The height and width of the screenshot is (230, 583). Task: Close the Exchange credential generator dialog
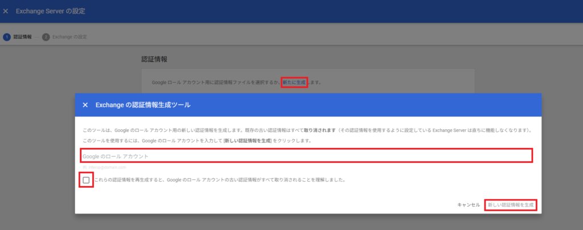[85, 105]
